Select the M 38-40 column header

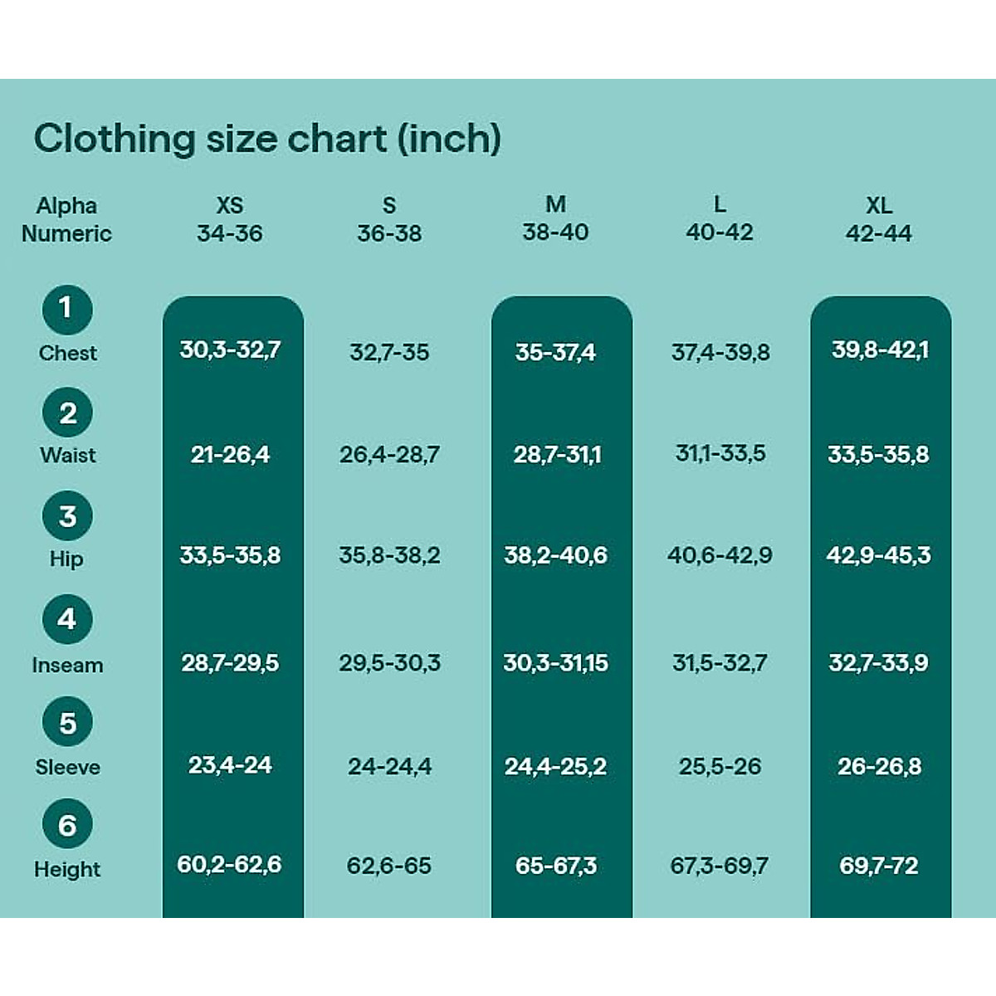(x=555, y=218)
